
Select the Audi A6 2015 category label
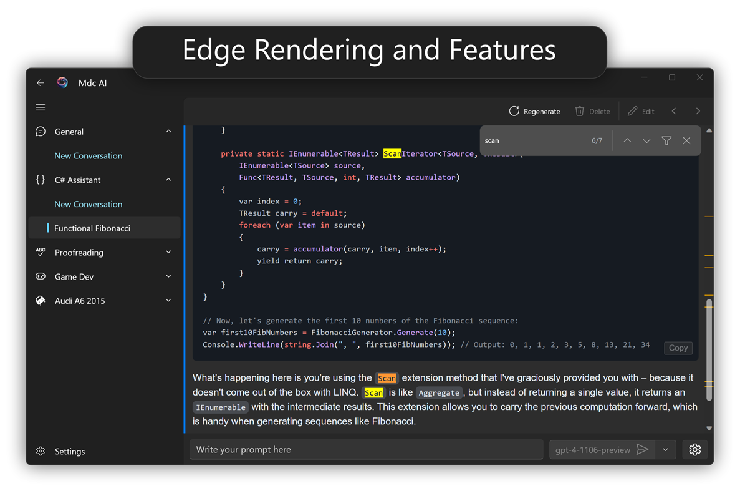coord(80,301)
